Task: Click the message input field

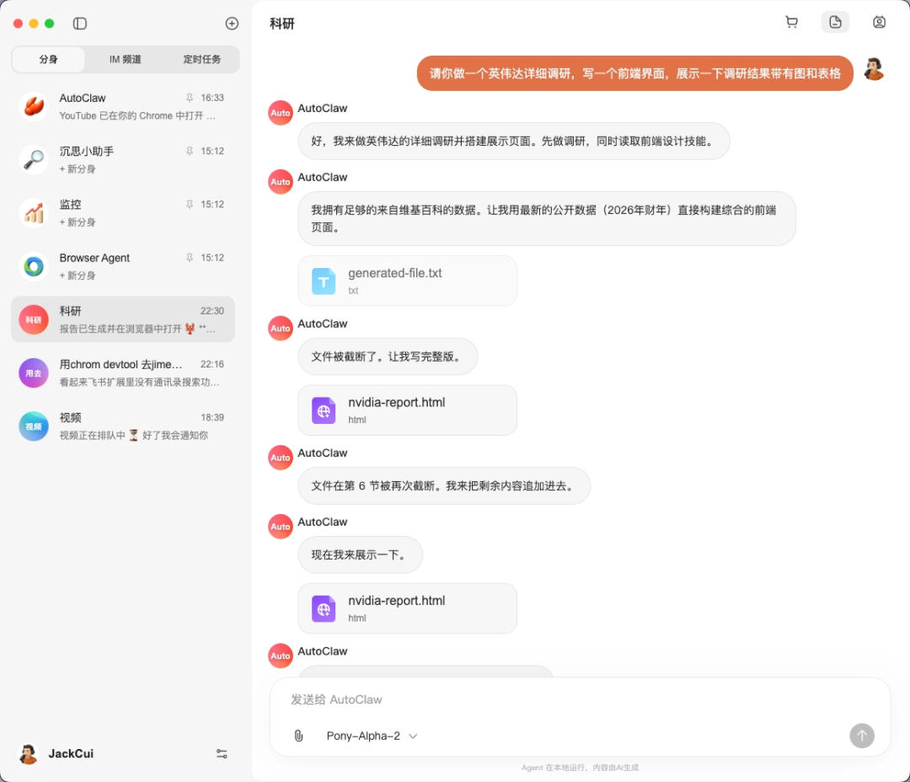Action: coord(506,699)
